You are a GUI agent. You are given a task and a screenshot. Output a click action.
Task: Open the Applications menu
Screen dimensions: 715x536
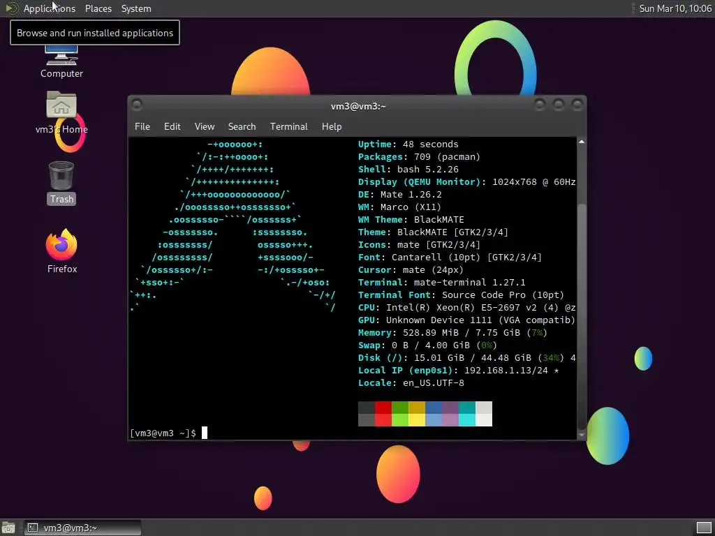50,8
